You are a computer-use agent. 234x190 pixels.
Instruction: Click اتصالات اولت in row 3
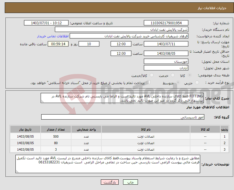[146, 149]
